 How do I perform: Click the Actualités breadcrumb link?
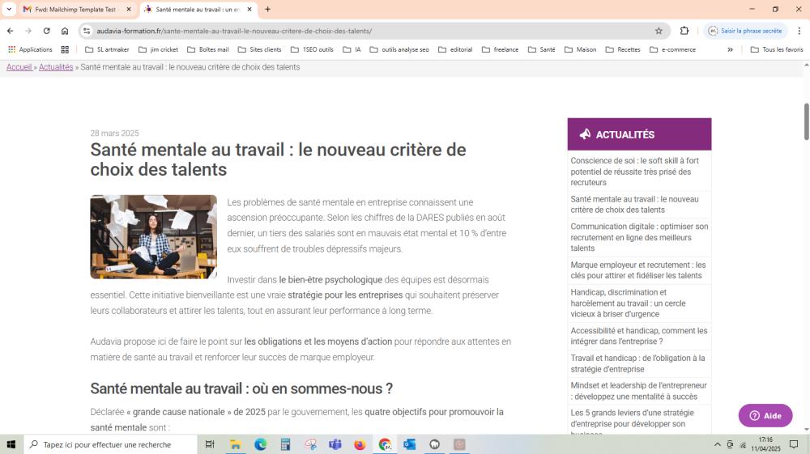coord(56,67)
